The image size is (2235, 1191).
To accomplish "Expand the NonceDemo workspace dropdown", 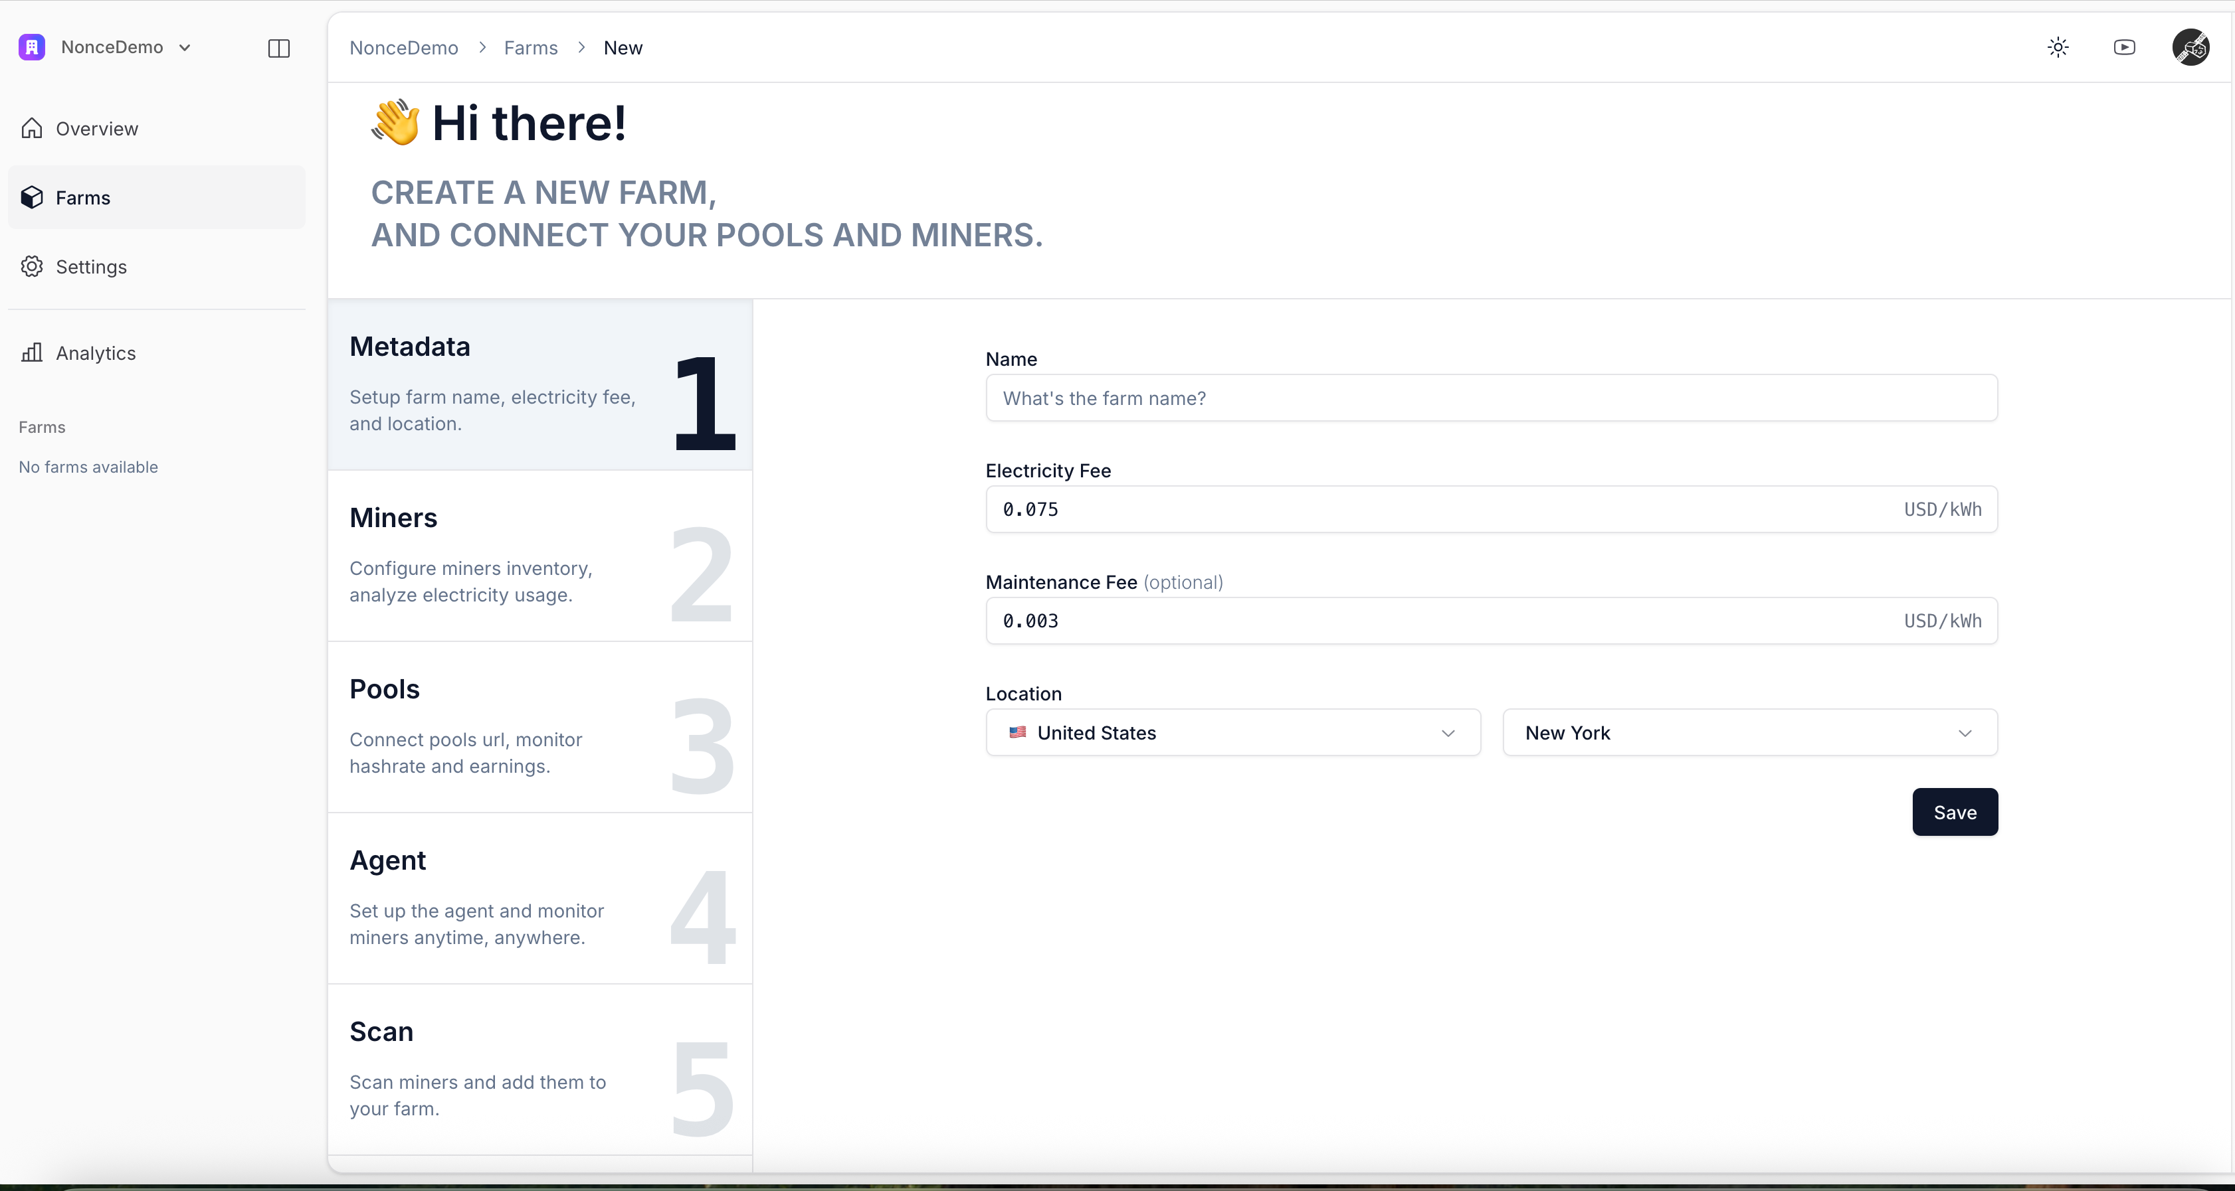I will click(x=184, y=48).
